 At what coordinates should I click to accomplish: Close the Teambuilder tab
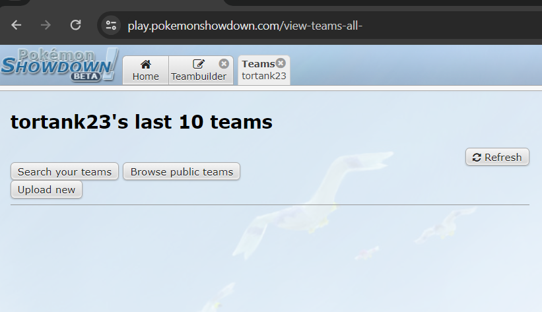(x=224, y=63)
